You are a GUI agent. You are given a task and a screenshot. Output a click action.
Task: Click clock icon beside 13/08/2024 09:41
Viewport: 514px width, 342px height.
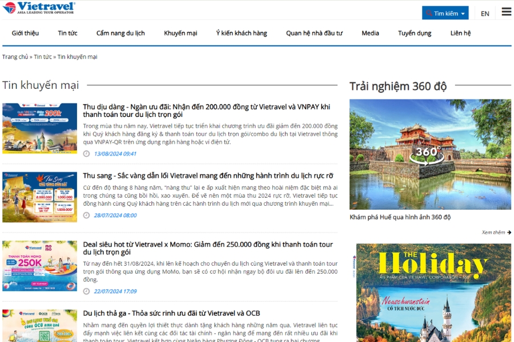pos(86,154)
